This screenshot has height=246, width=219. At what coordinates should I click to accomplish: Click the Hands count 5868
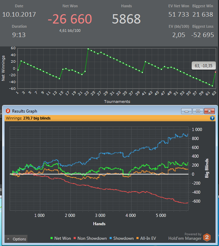(x=126, y=19)
